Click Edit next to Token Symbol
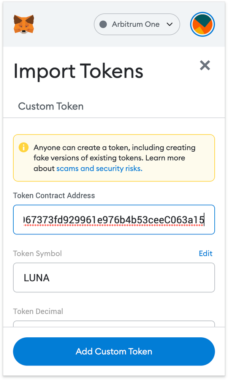The width and height of the screenshot is (228, 380). [206, 253]
